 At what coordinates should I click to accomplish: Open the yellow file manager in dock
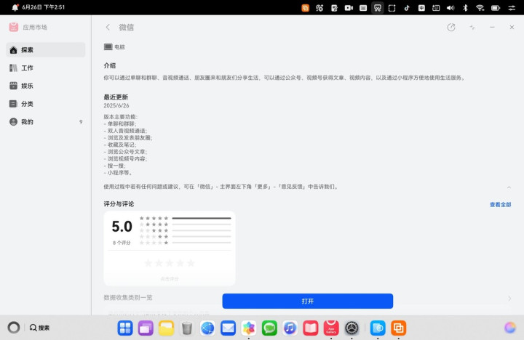(x=167, y=328)
